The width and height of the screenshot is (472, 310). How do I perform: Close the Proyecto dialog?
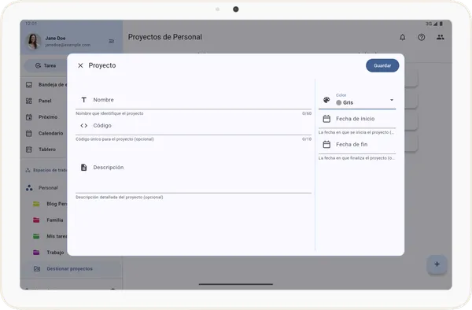(x=80, y=65)
